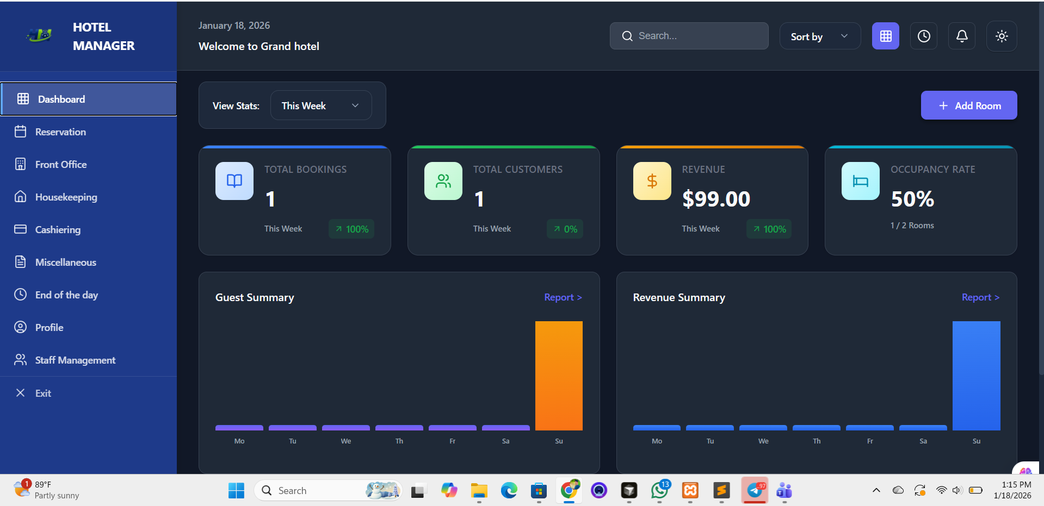
Task: Click the Total Bookings book icon
Action: [x=234, y=181]
